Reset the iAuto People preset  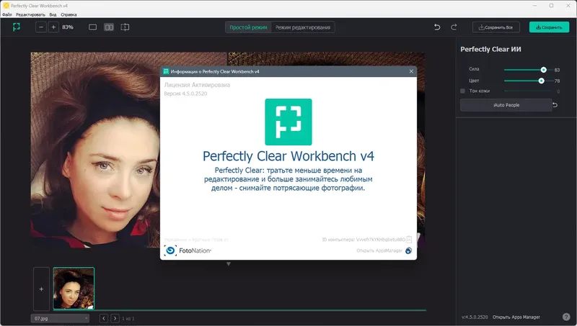coord(555,105)
